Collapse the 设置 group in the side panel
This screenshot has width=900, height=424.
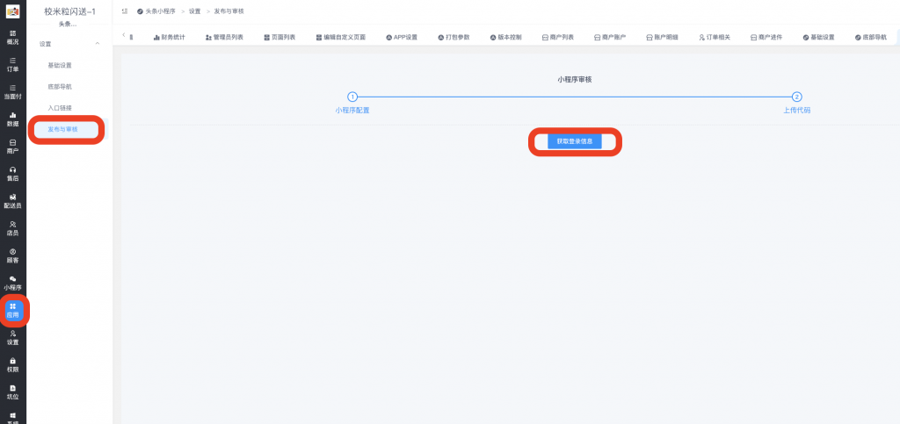tap(97, 44)
